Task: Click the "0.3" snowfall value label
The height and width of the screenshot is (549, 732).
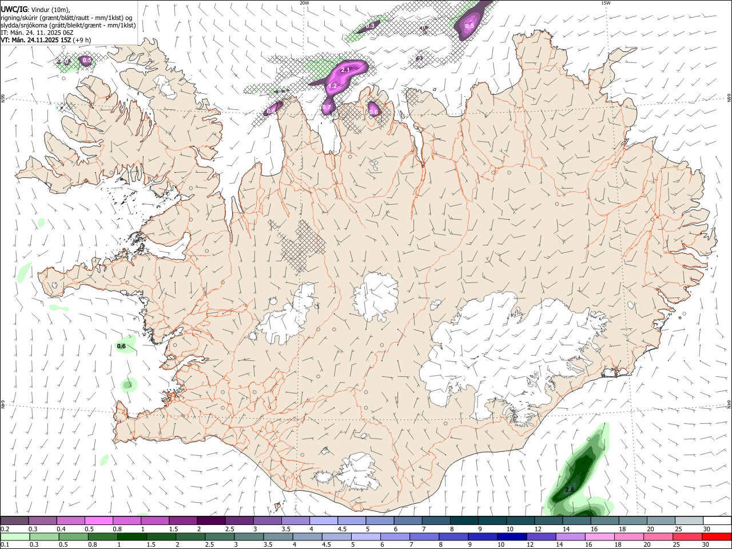Action: point(370,26)
